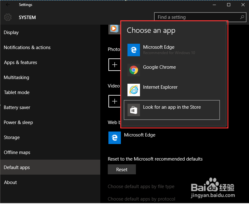Screen dimensions: 249x204
Task: Open Choose default apps by file type
Action: pos(141,187)
